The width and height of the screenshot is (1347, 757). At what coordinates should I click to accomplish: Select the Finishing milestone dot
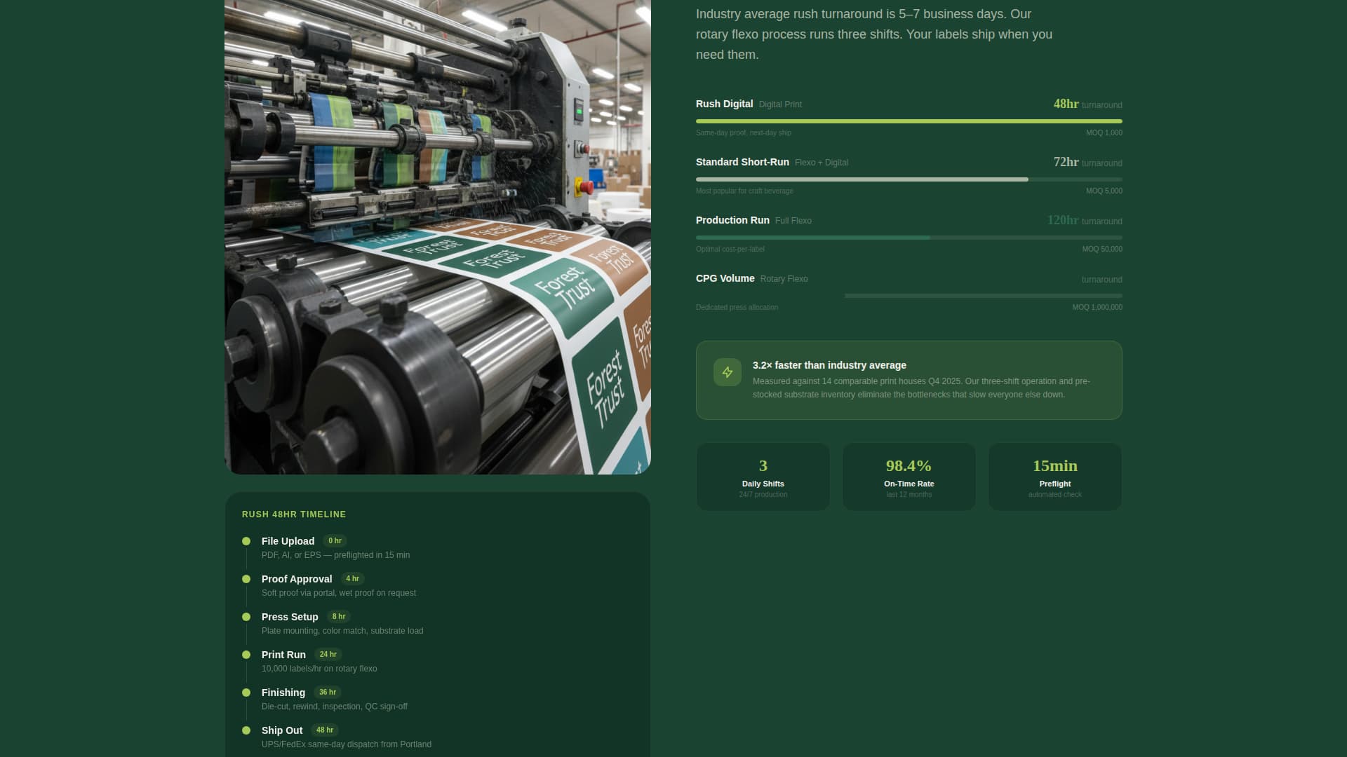coord(246,693)
